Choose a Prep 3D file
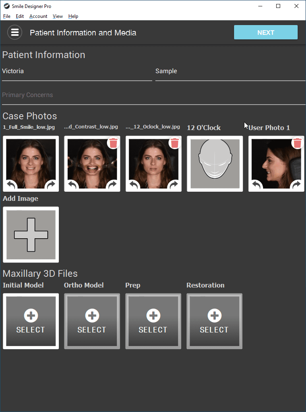The image size is (306, 412). [153, 321]
